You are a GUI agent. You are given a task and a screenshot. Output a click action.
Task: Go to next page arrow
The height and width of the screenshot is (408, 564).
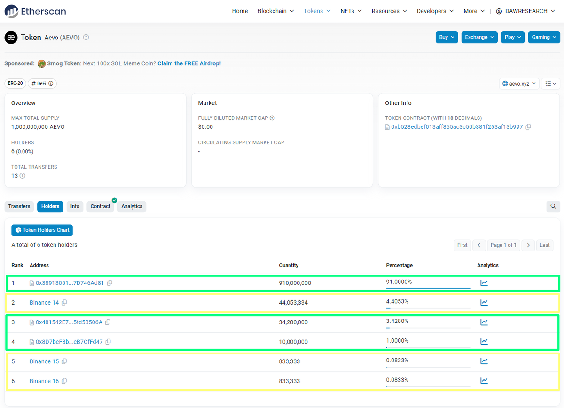tap(528, 245)
